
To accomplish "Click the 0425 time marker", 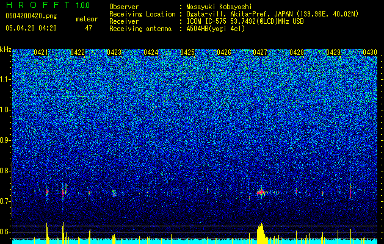I will tap(187, 52).
